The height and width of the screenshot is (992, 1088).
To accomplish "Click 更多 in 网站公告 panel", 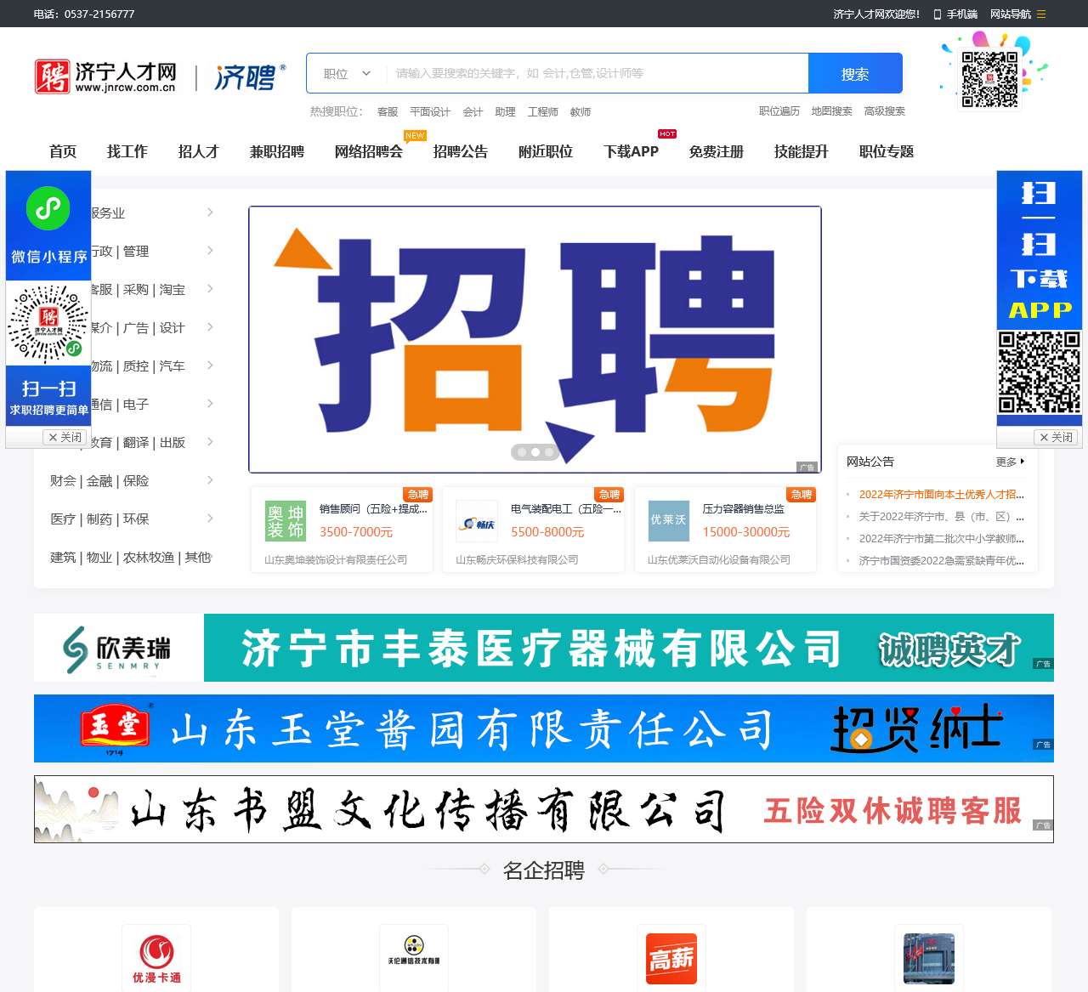I will 1010,462.
